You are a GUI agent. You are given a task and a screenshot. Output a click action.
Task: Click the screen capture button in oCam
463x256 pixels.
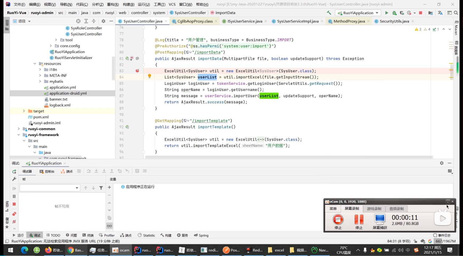tap(380, 221)
